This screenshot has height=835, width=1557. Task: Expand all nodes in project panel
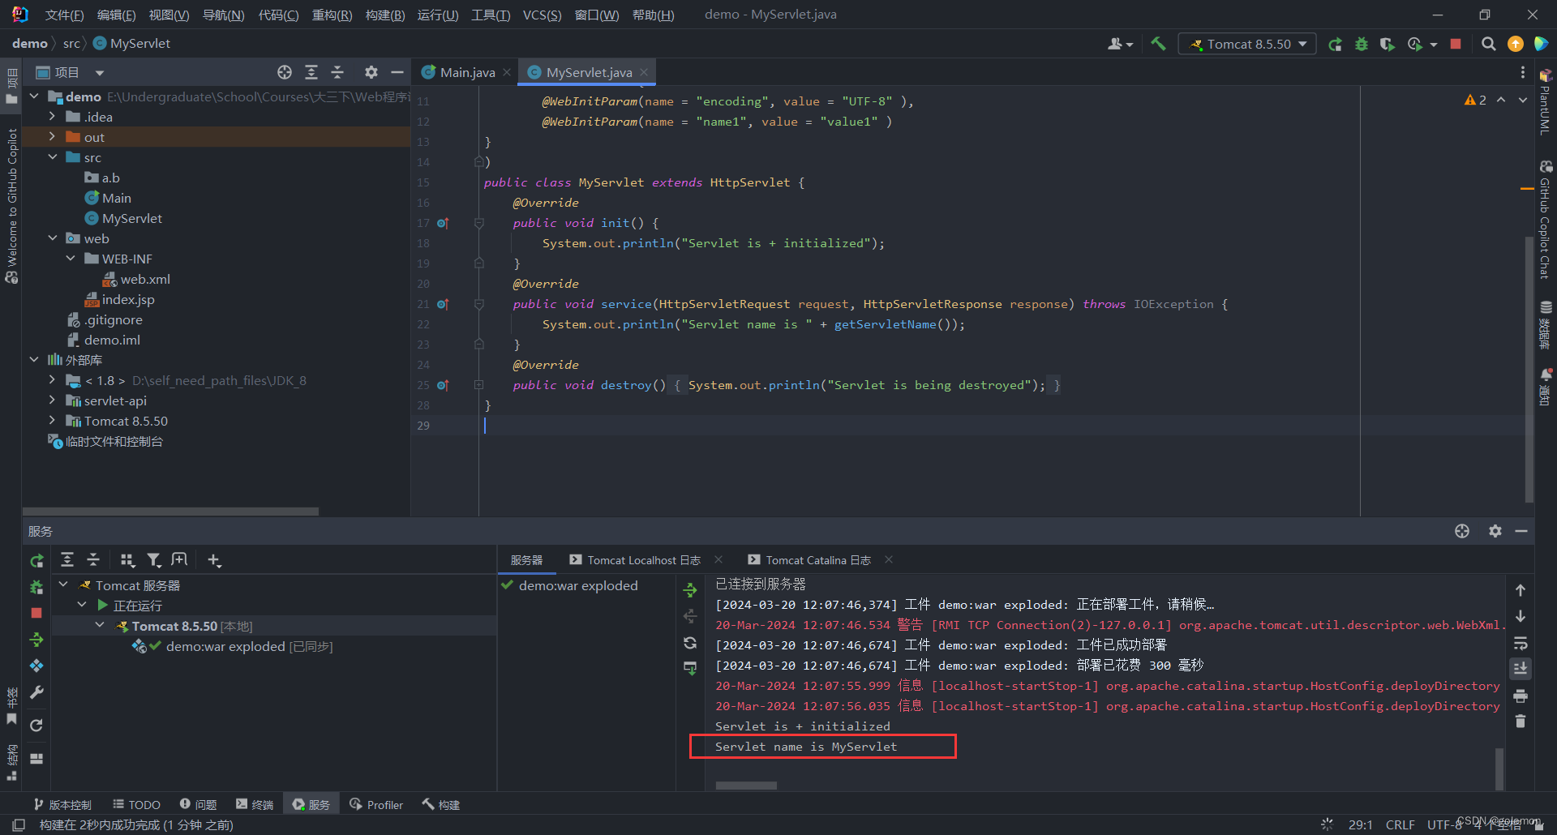(x=311, y=72)
